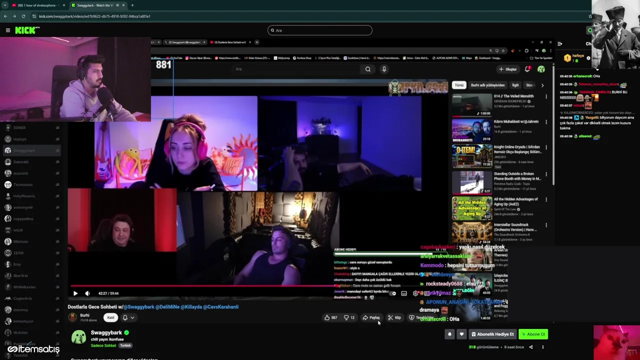Open the Swaggybark channel avatar

click(78, 337)
